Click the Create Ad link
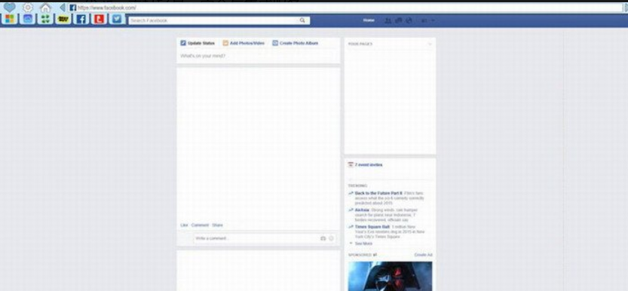Image resolution: width=628 pixels, height=291 pixels. 424,255
